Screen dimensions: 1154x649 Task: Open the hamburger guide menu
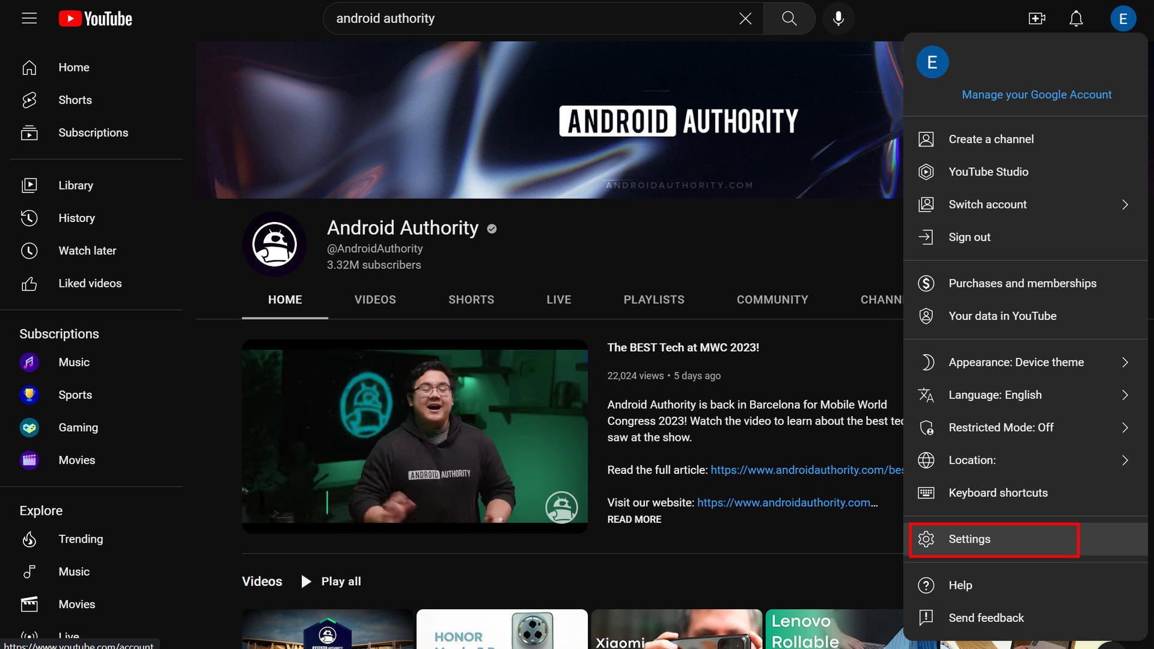pos(29,18)
